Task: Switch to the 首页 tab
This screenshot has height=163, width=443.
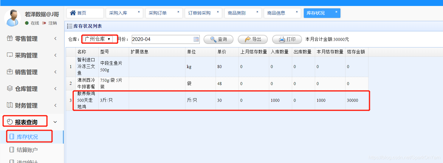Action: (85, 13)
